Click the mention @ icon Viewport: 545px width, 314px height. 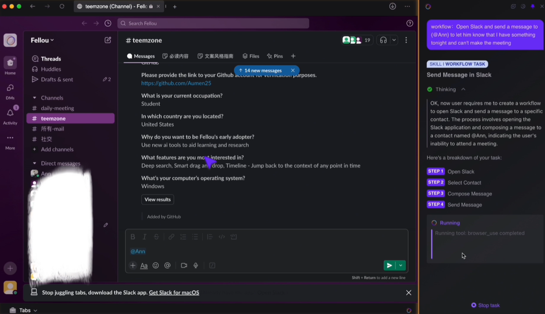167,265
